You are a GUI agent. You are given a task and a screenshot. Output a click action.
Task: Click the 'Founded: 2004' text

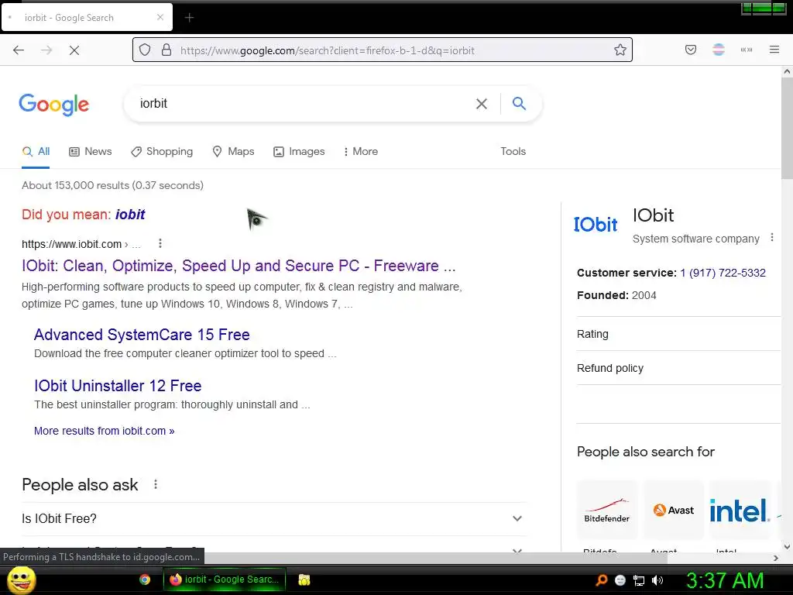pyautogui.click(x=616, y=295)
